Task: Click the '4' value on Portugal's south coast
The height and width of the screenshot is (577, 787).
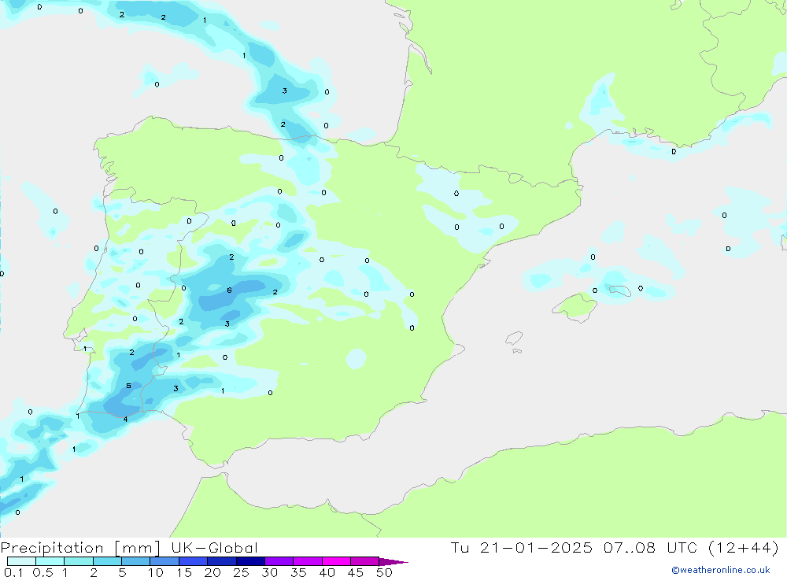Action: (x=125, y=420)
